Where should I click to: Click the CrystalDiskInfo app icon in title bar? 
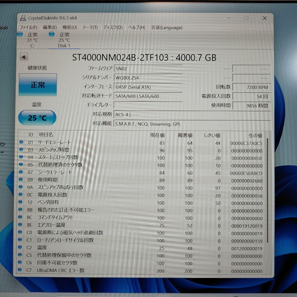pyautogui.click(x=23, y=18)
